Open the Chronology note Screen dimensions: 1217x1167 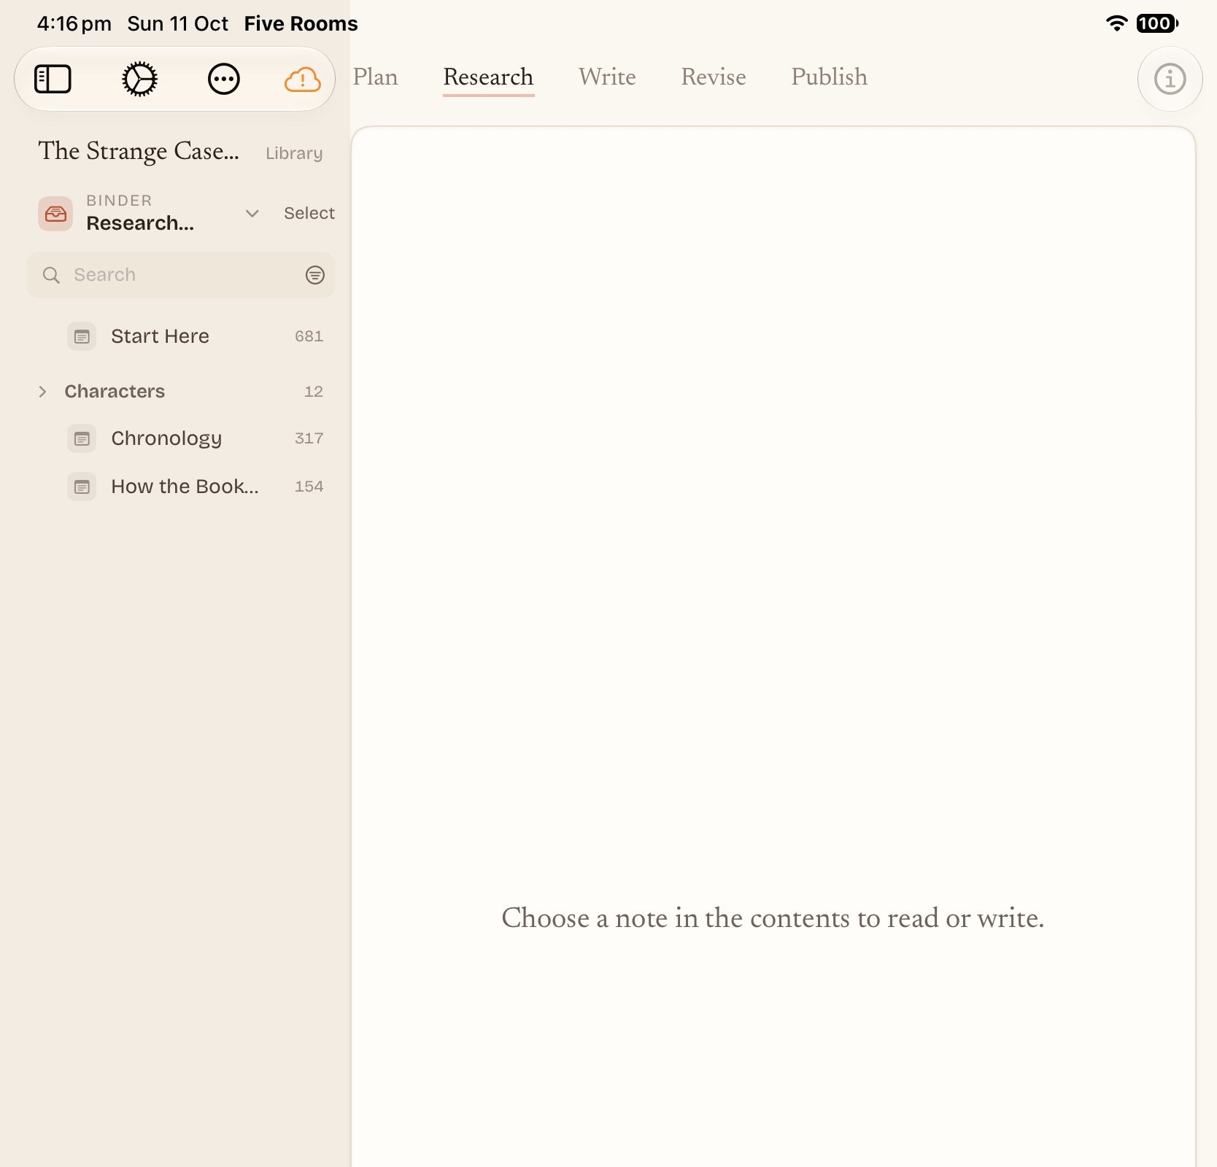(x=181, y=438)
